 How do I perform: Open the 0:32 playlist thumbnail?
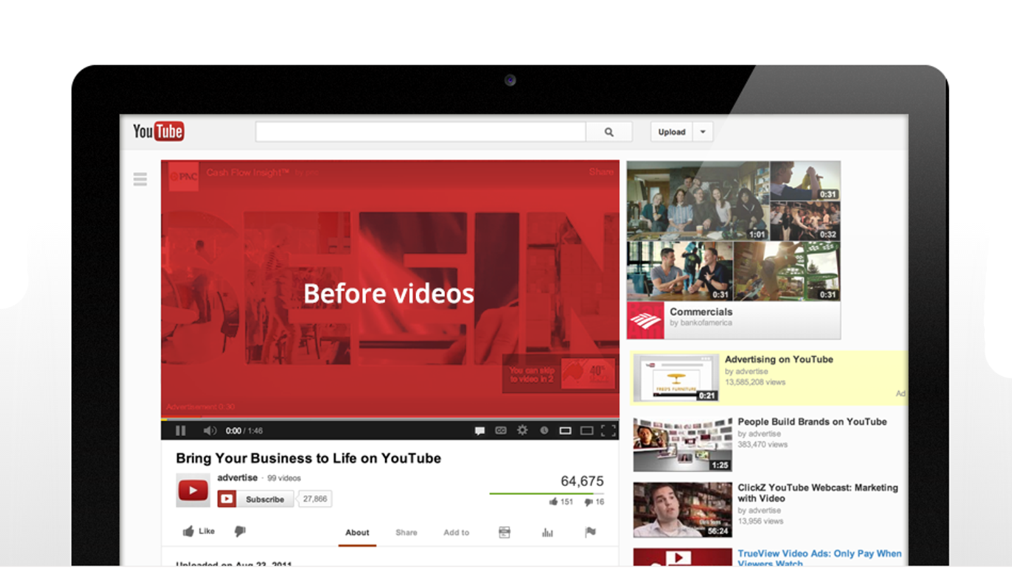point(805,221)
